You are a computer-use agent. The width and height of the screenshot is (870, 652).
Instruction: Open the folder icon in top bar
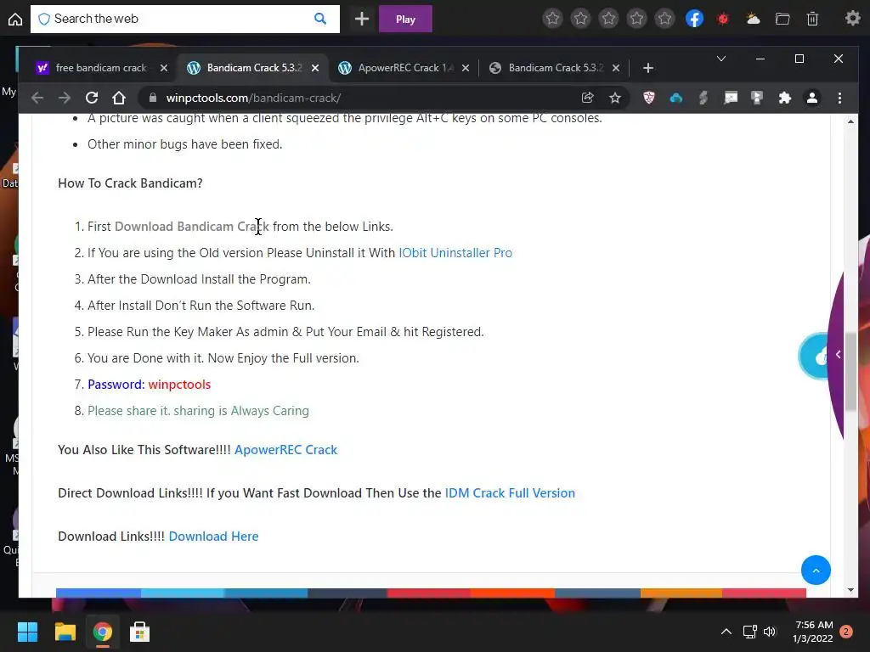(782, 19)
